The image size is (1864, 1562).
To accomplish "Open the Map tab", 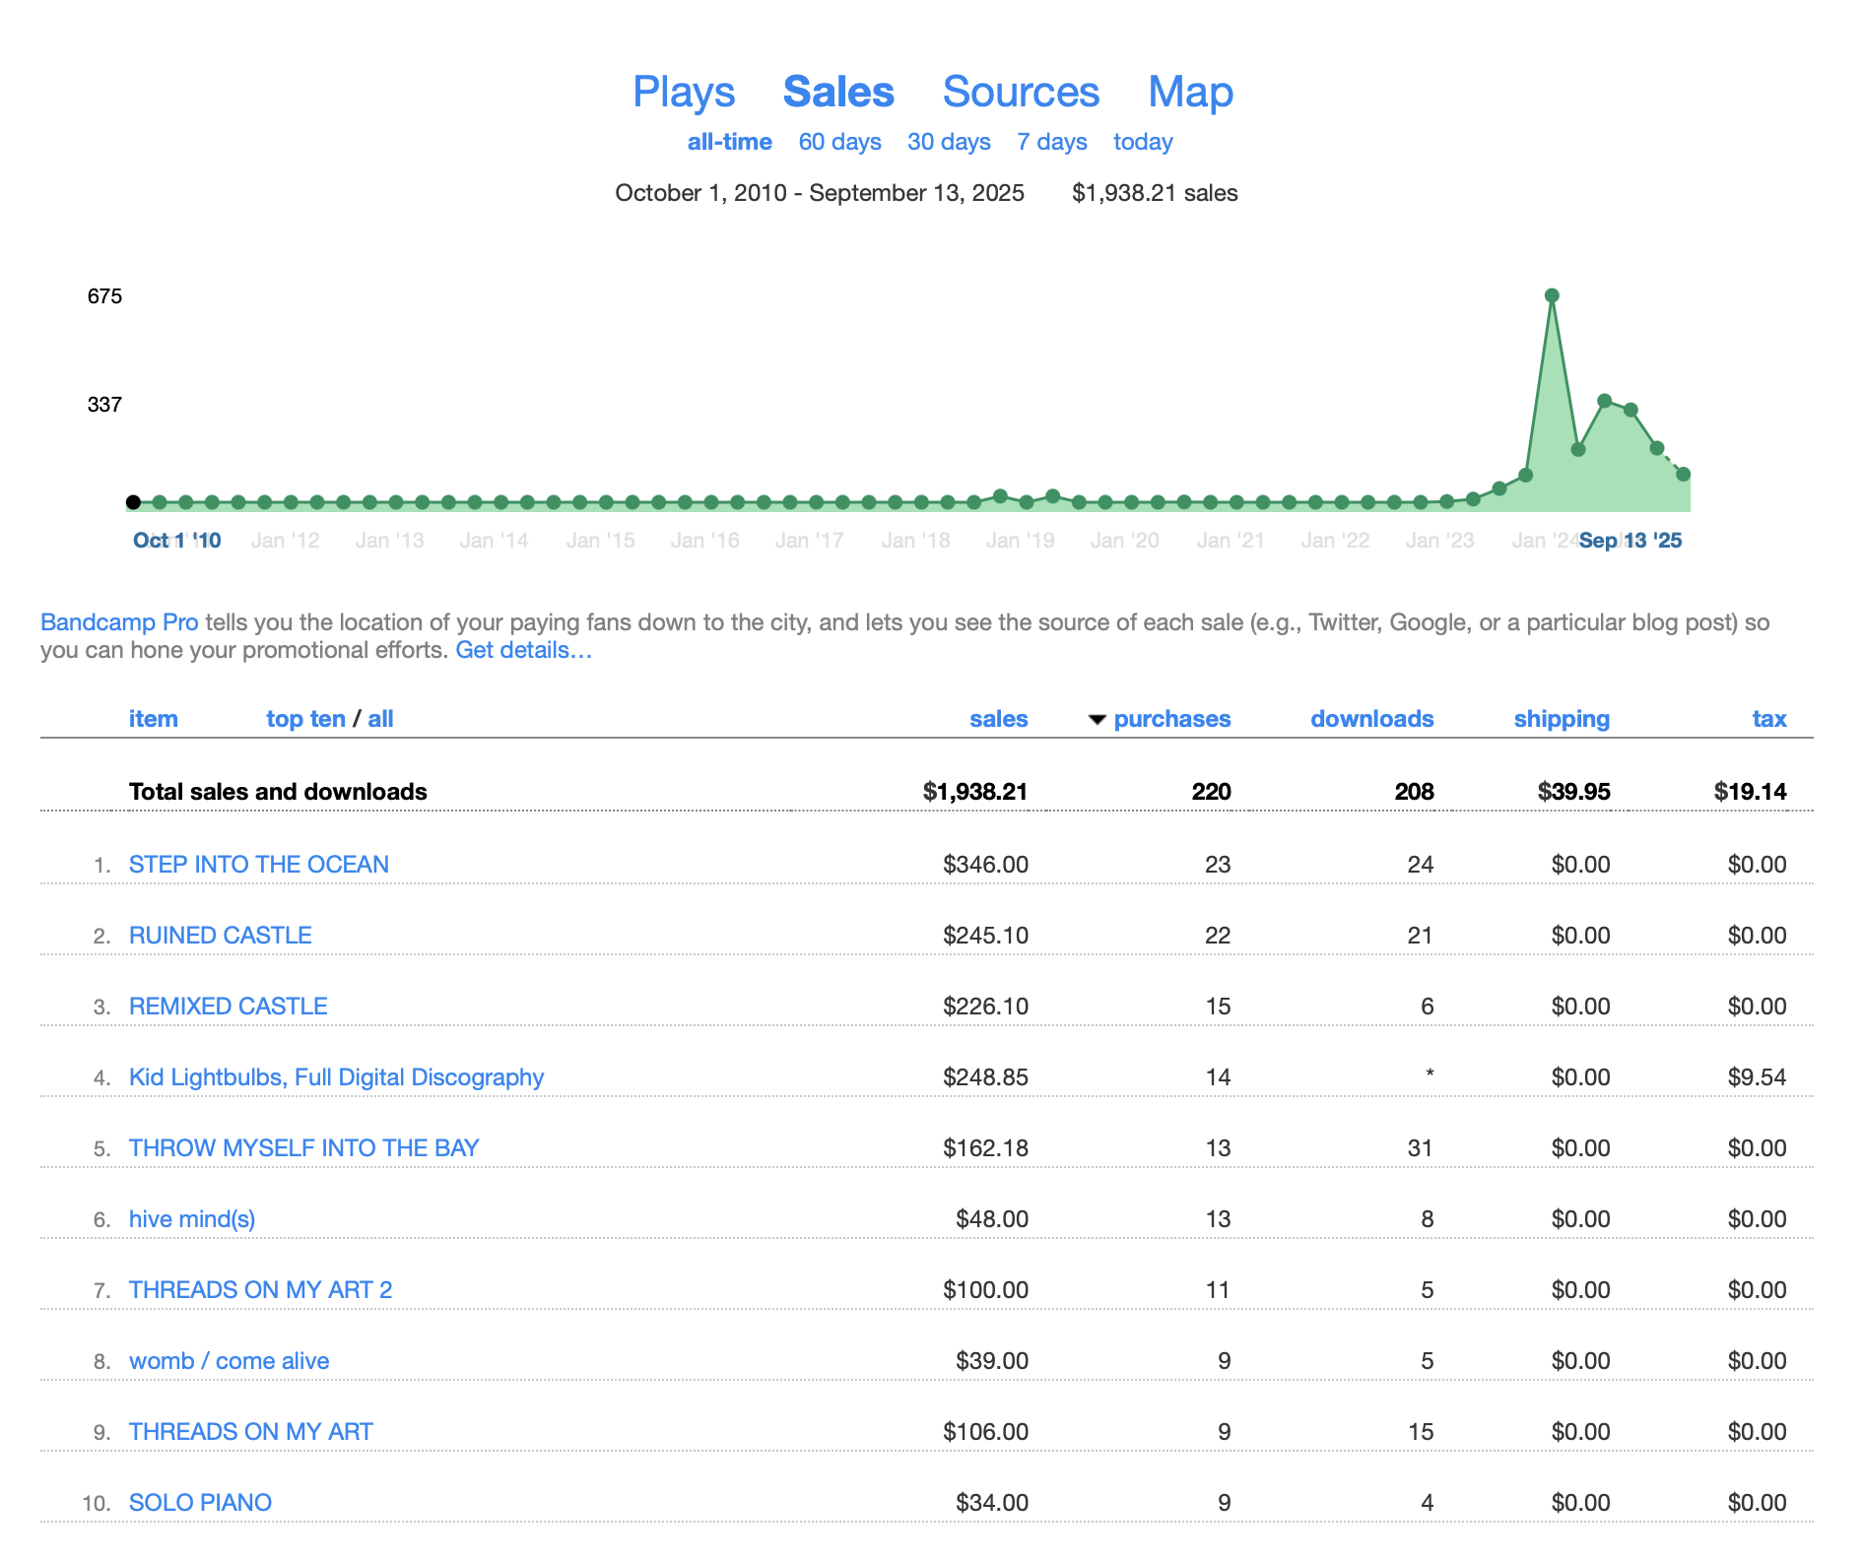I will point(1190,93).
